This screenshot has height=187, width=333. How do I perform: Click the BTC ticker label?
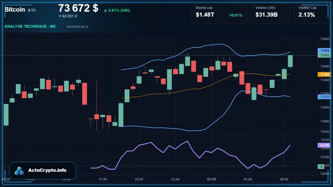(32, 10)
